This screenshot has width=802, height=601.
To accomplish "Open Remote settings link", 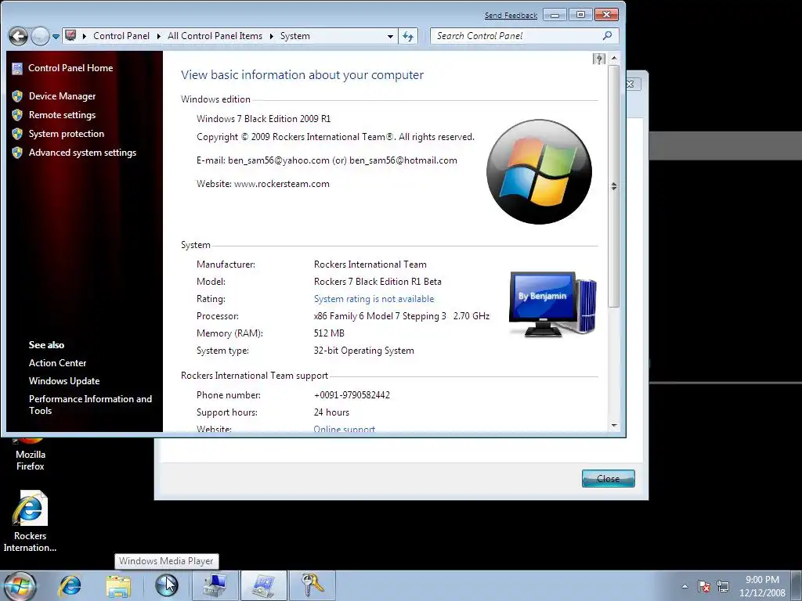I will pos(63,115).
